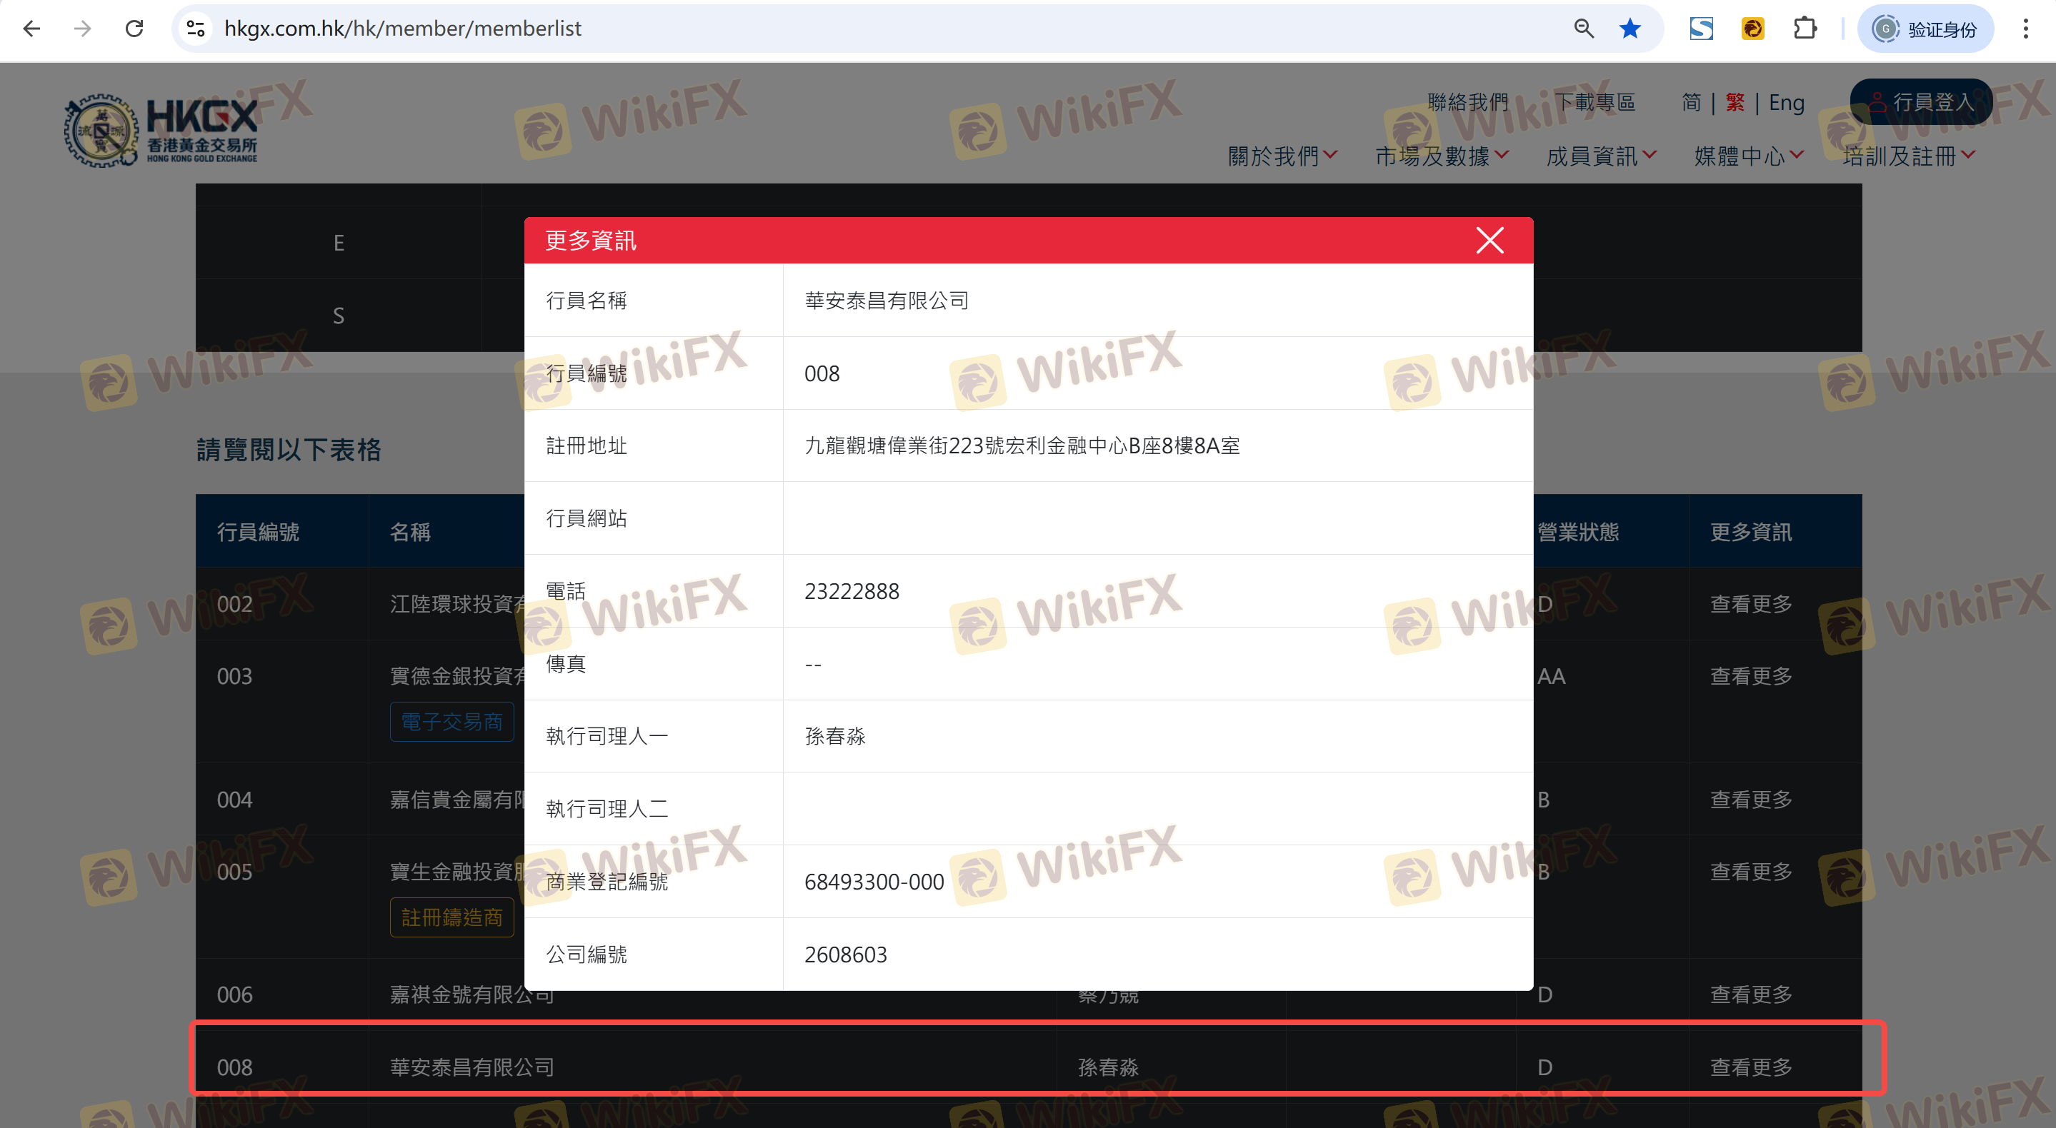Click the 行員登入 login button
Image resolution: width=2056 pixels, height=1128 pixels.
pos(1921,102)
